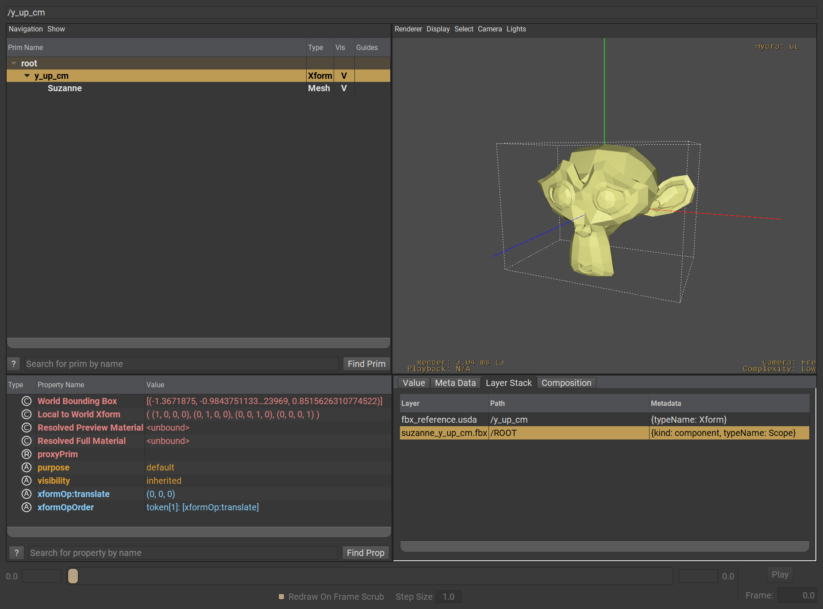Click the {typeName: Xform} metadata cell

729,420
